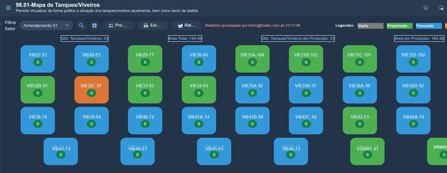Select tank card VI033-95
447x173 pixels.
(145, 90)
